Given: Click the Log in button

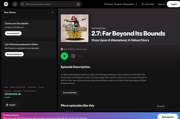Looking at the screenshot, I should pos(174,4).
